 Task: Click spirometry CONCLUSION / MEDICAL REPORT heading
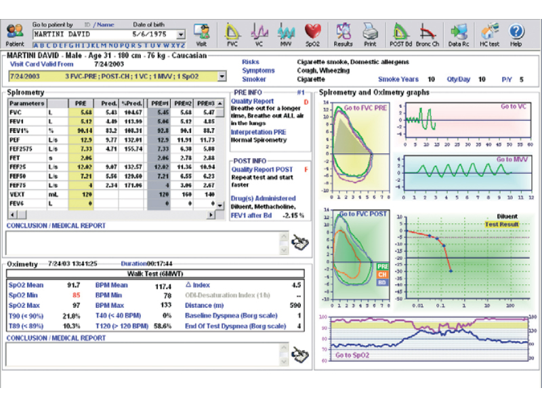pos(56,226)
